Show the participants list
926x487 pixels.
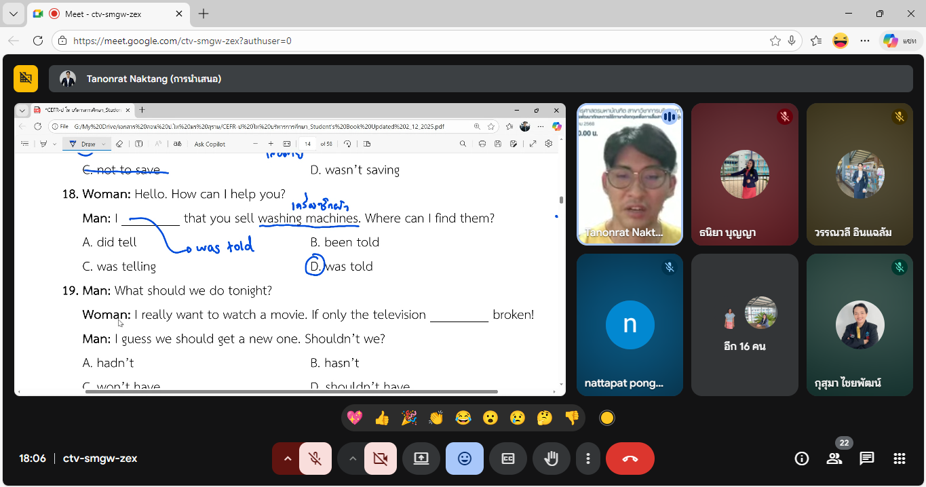pos(834,459)
